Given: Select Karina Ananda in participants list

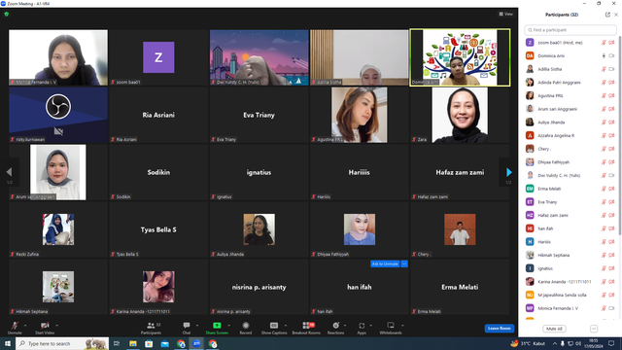Looking at the screenshot, I should [x=570, y=282].
